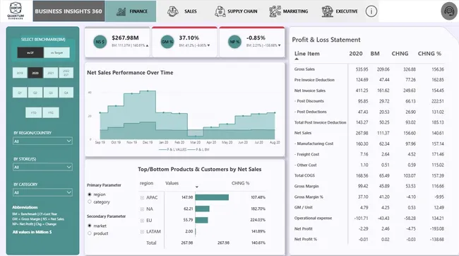Viewport: 459px width, 256px height.
Task: Open the By Store(s) dropdown
Action: (42, 167)
